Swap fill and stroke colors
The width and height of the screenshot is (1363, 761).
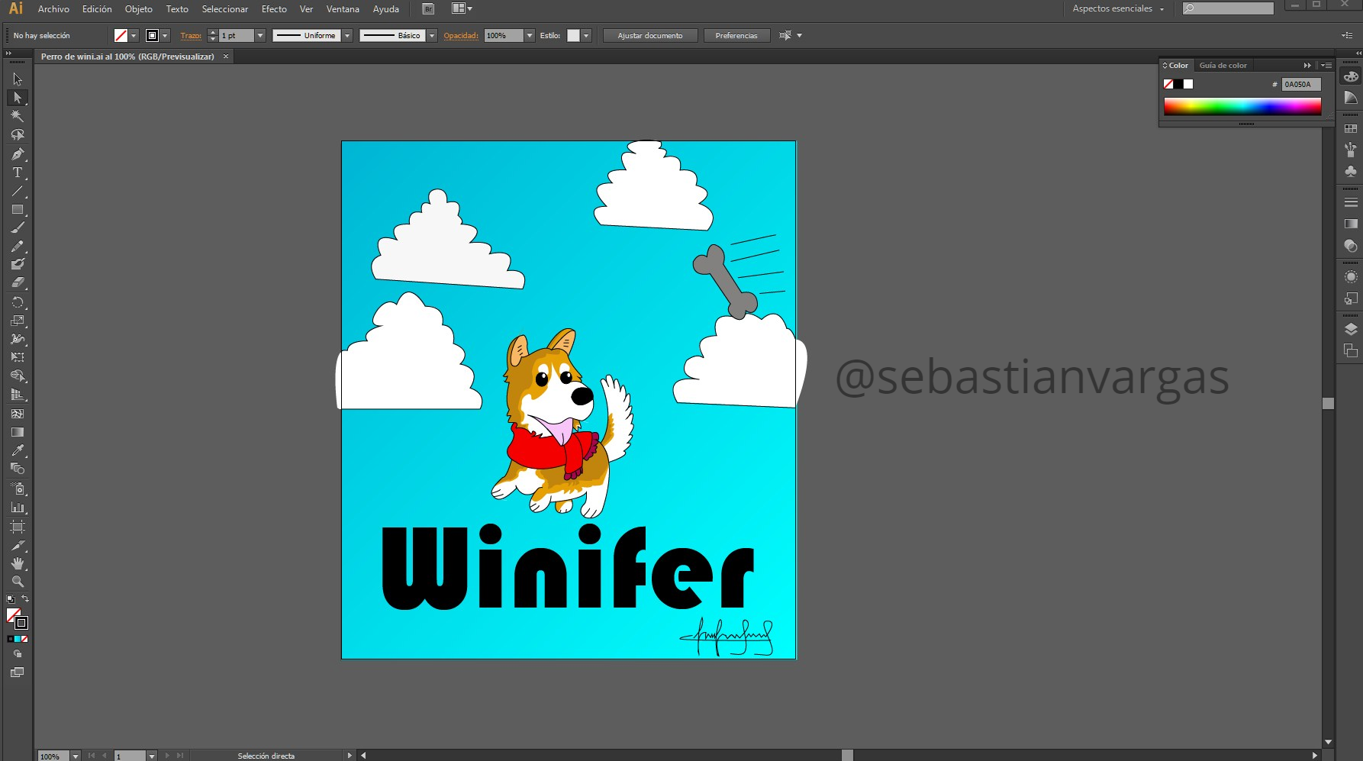coord(25,599)
